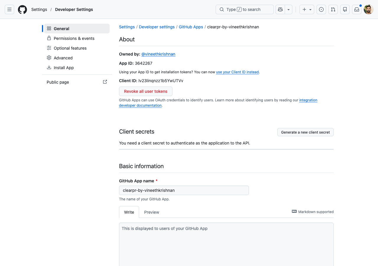Click the GitHub App name input field

click(184, 190)
